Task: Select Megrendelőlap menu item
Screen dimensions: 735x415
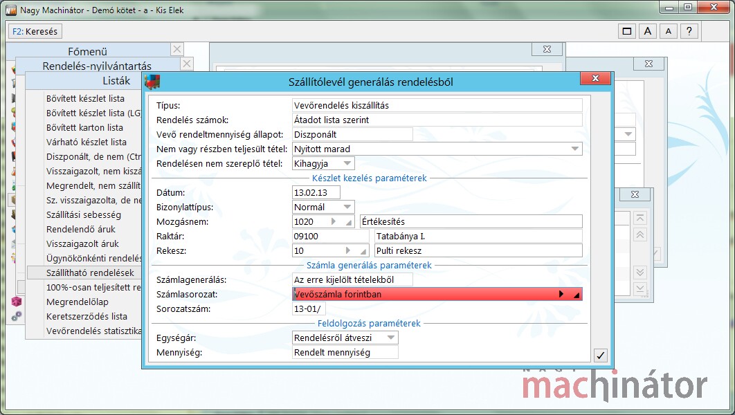Action: pyautogui.click(x=78, y=302)
